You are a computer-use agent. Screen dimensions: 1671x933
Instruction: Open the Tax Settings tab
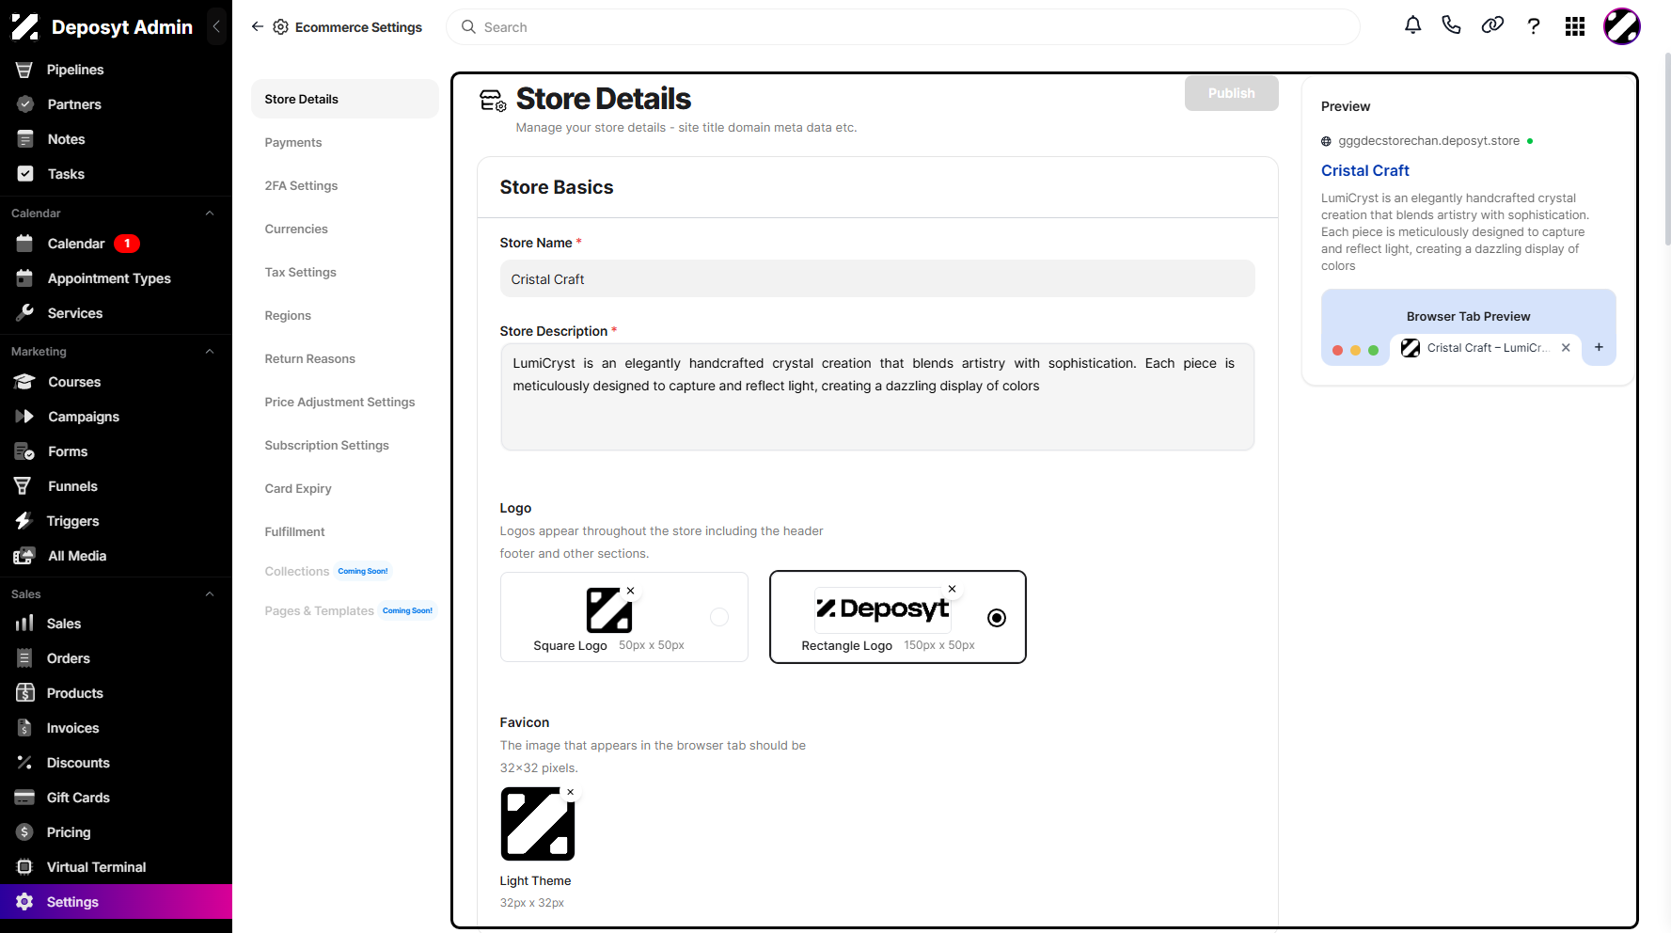(x=300, y=272)
